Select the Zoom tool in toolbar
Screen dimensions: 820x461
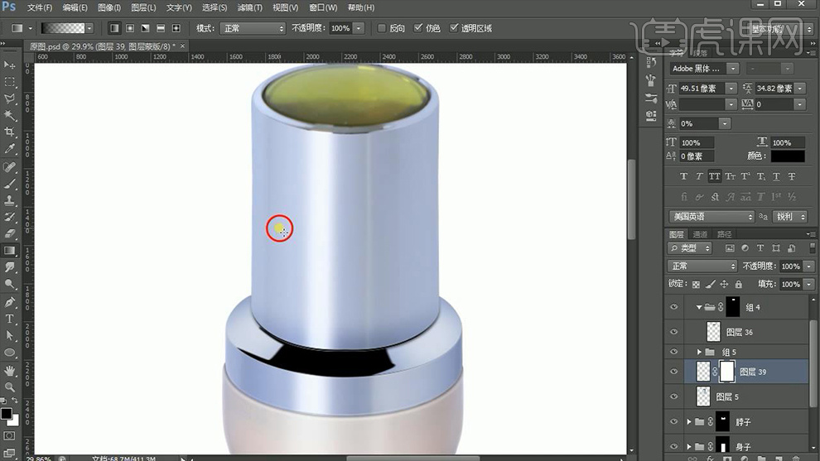[x=10, y=387]
